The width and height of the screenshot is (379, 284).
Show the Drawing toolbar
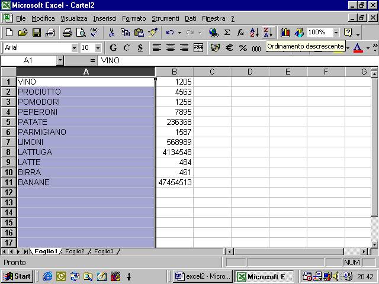(299, 33)
